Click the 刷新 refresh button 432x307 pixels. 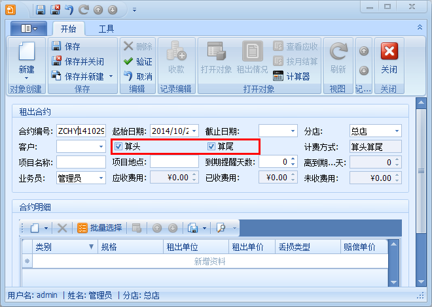click(x=338, y=58)
